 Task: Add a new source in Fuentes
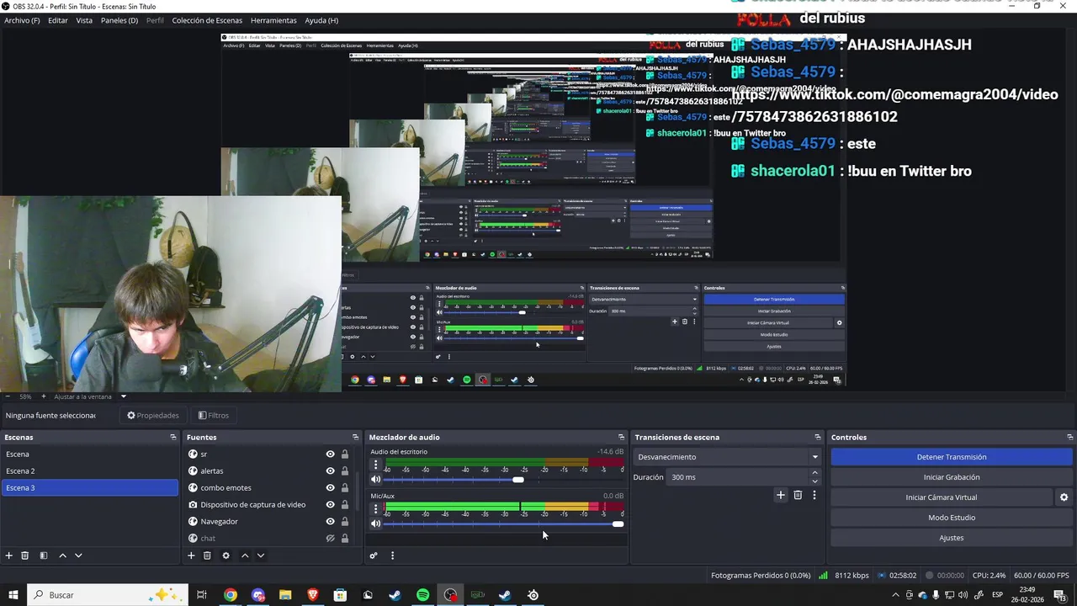coord(191,555)
